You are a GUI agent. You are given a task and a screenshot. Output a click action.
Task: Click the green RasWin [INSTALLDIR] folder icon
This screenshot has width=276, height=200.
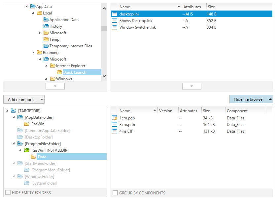tap(26, 150)
